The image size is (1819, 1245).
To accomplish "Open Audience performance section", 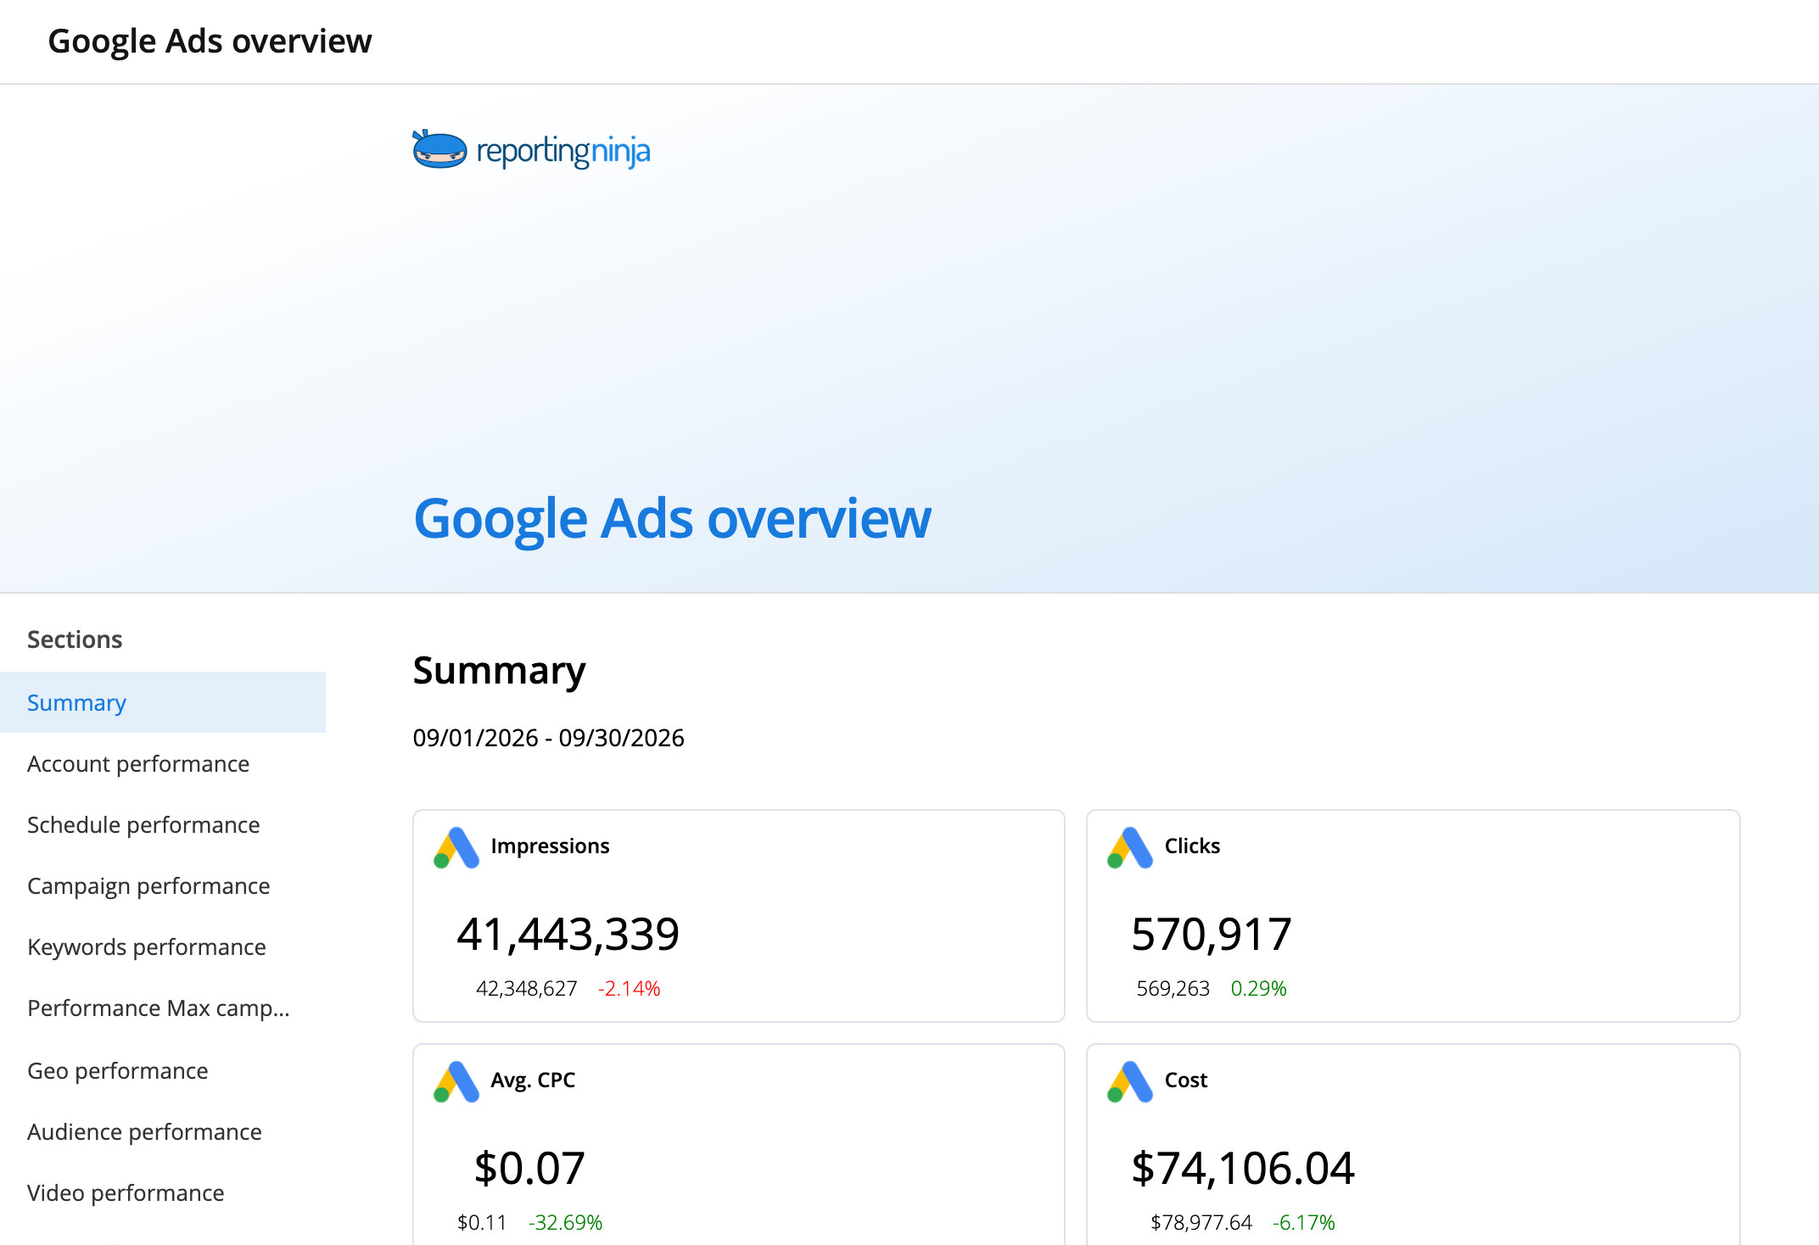I will [x=163, y=1131].
